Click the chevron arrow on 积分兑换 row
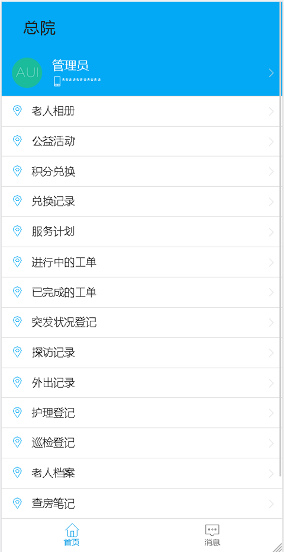 pos(271,172)
